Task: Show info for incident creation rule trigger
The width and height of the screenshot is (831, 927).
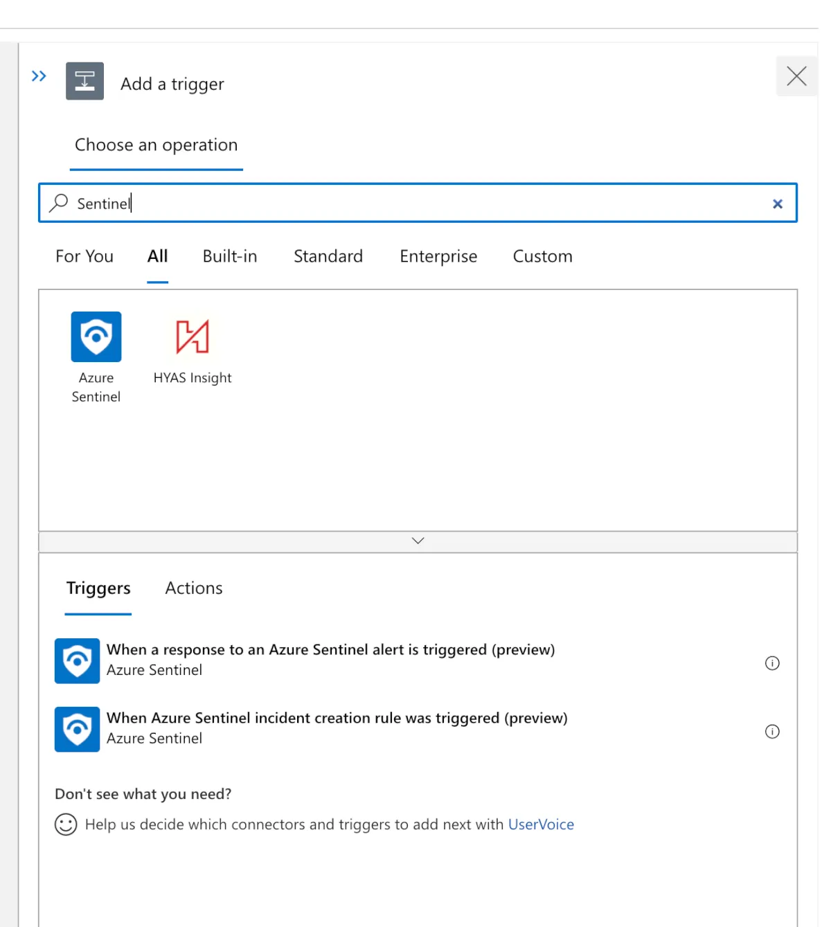Action: (771, 732)
